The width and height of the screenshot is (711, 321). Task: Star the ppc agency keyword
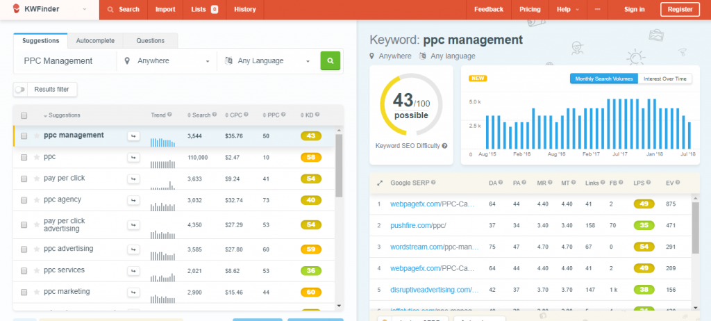[x=37, y=200]
